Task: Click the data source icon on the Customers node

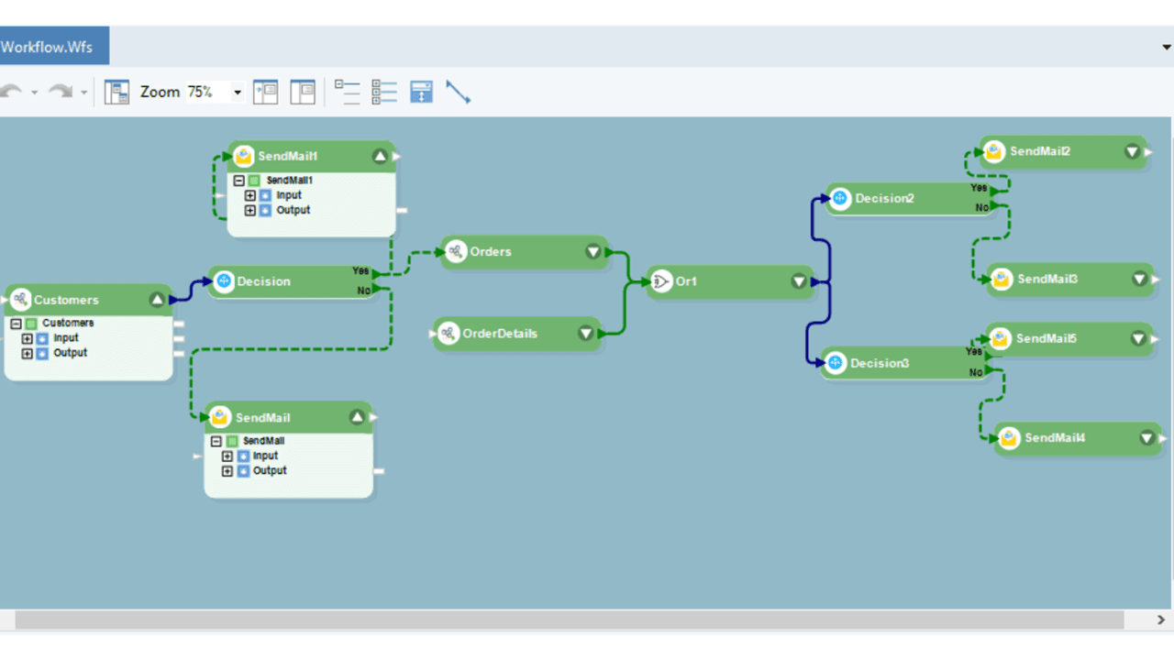Action: pos(20,300)
